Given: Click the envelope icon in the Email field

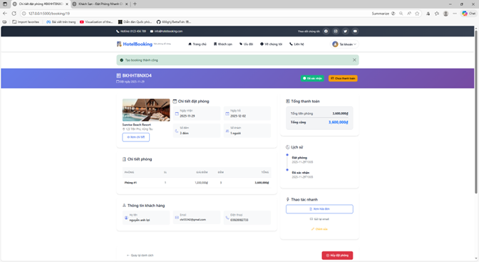Looking at the screenshot, I should 177,217.
